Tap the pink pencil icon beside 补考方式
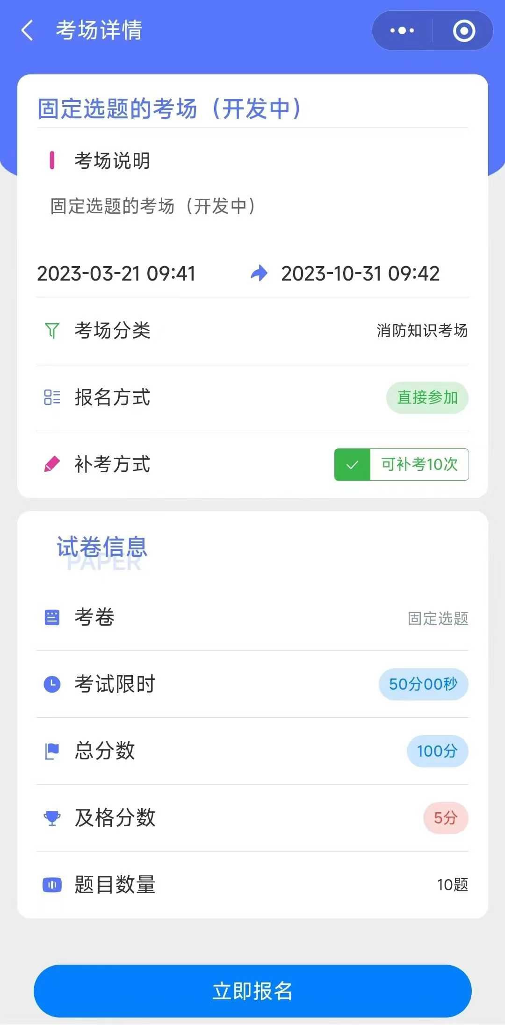The height and width of the screenshot is (1025, 505). point(52,464)
